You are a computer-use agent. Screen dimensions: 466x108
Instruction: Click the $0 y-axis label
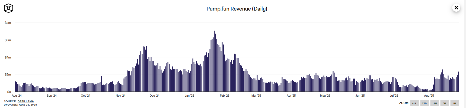[9, 92]
